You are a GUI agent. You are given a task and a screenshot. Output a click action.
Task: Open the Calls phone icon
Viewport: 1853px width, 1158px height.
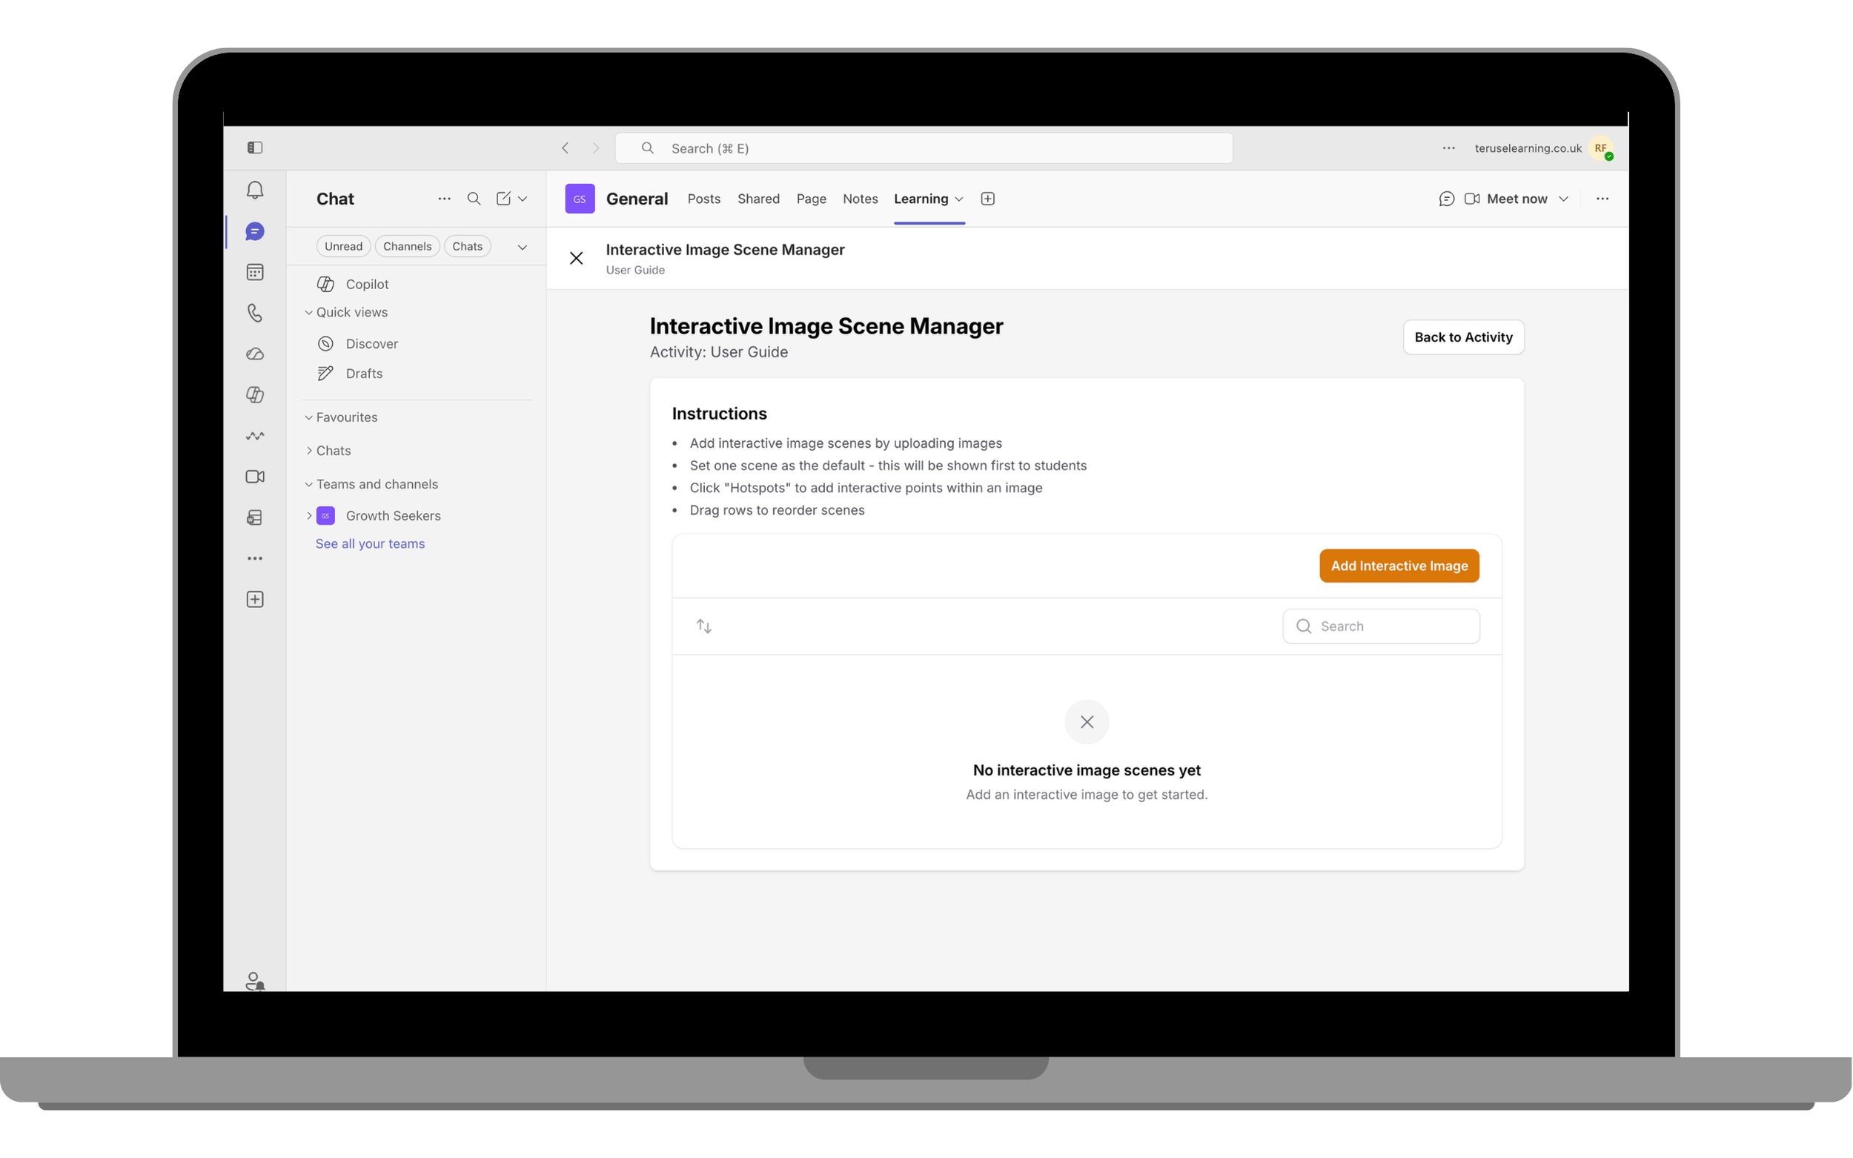(255, 312)
